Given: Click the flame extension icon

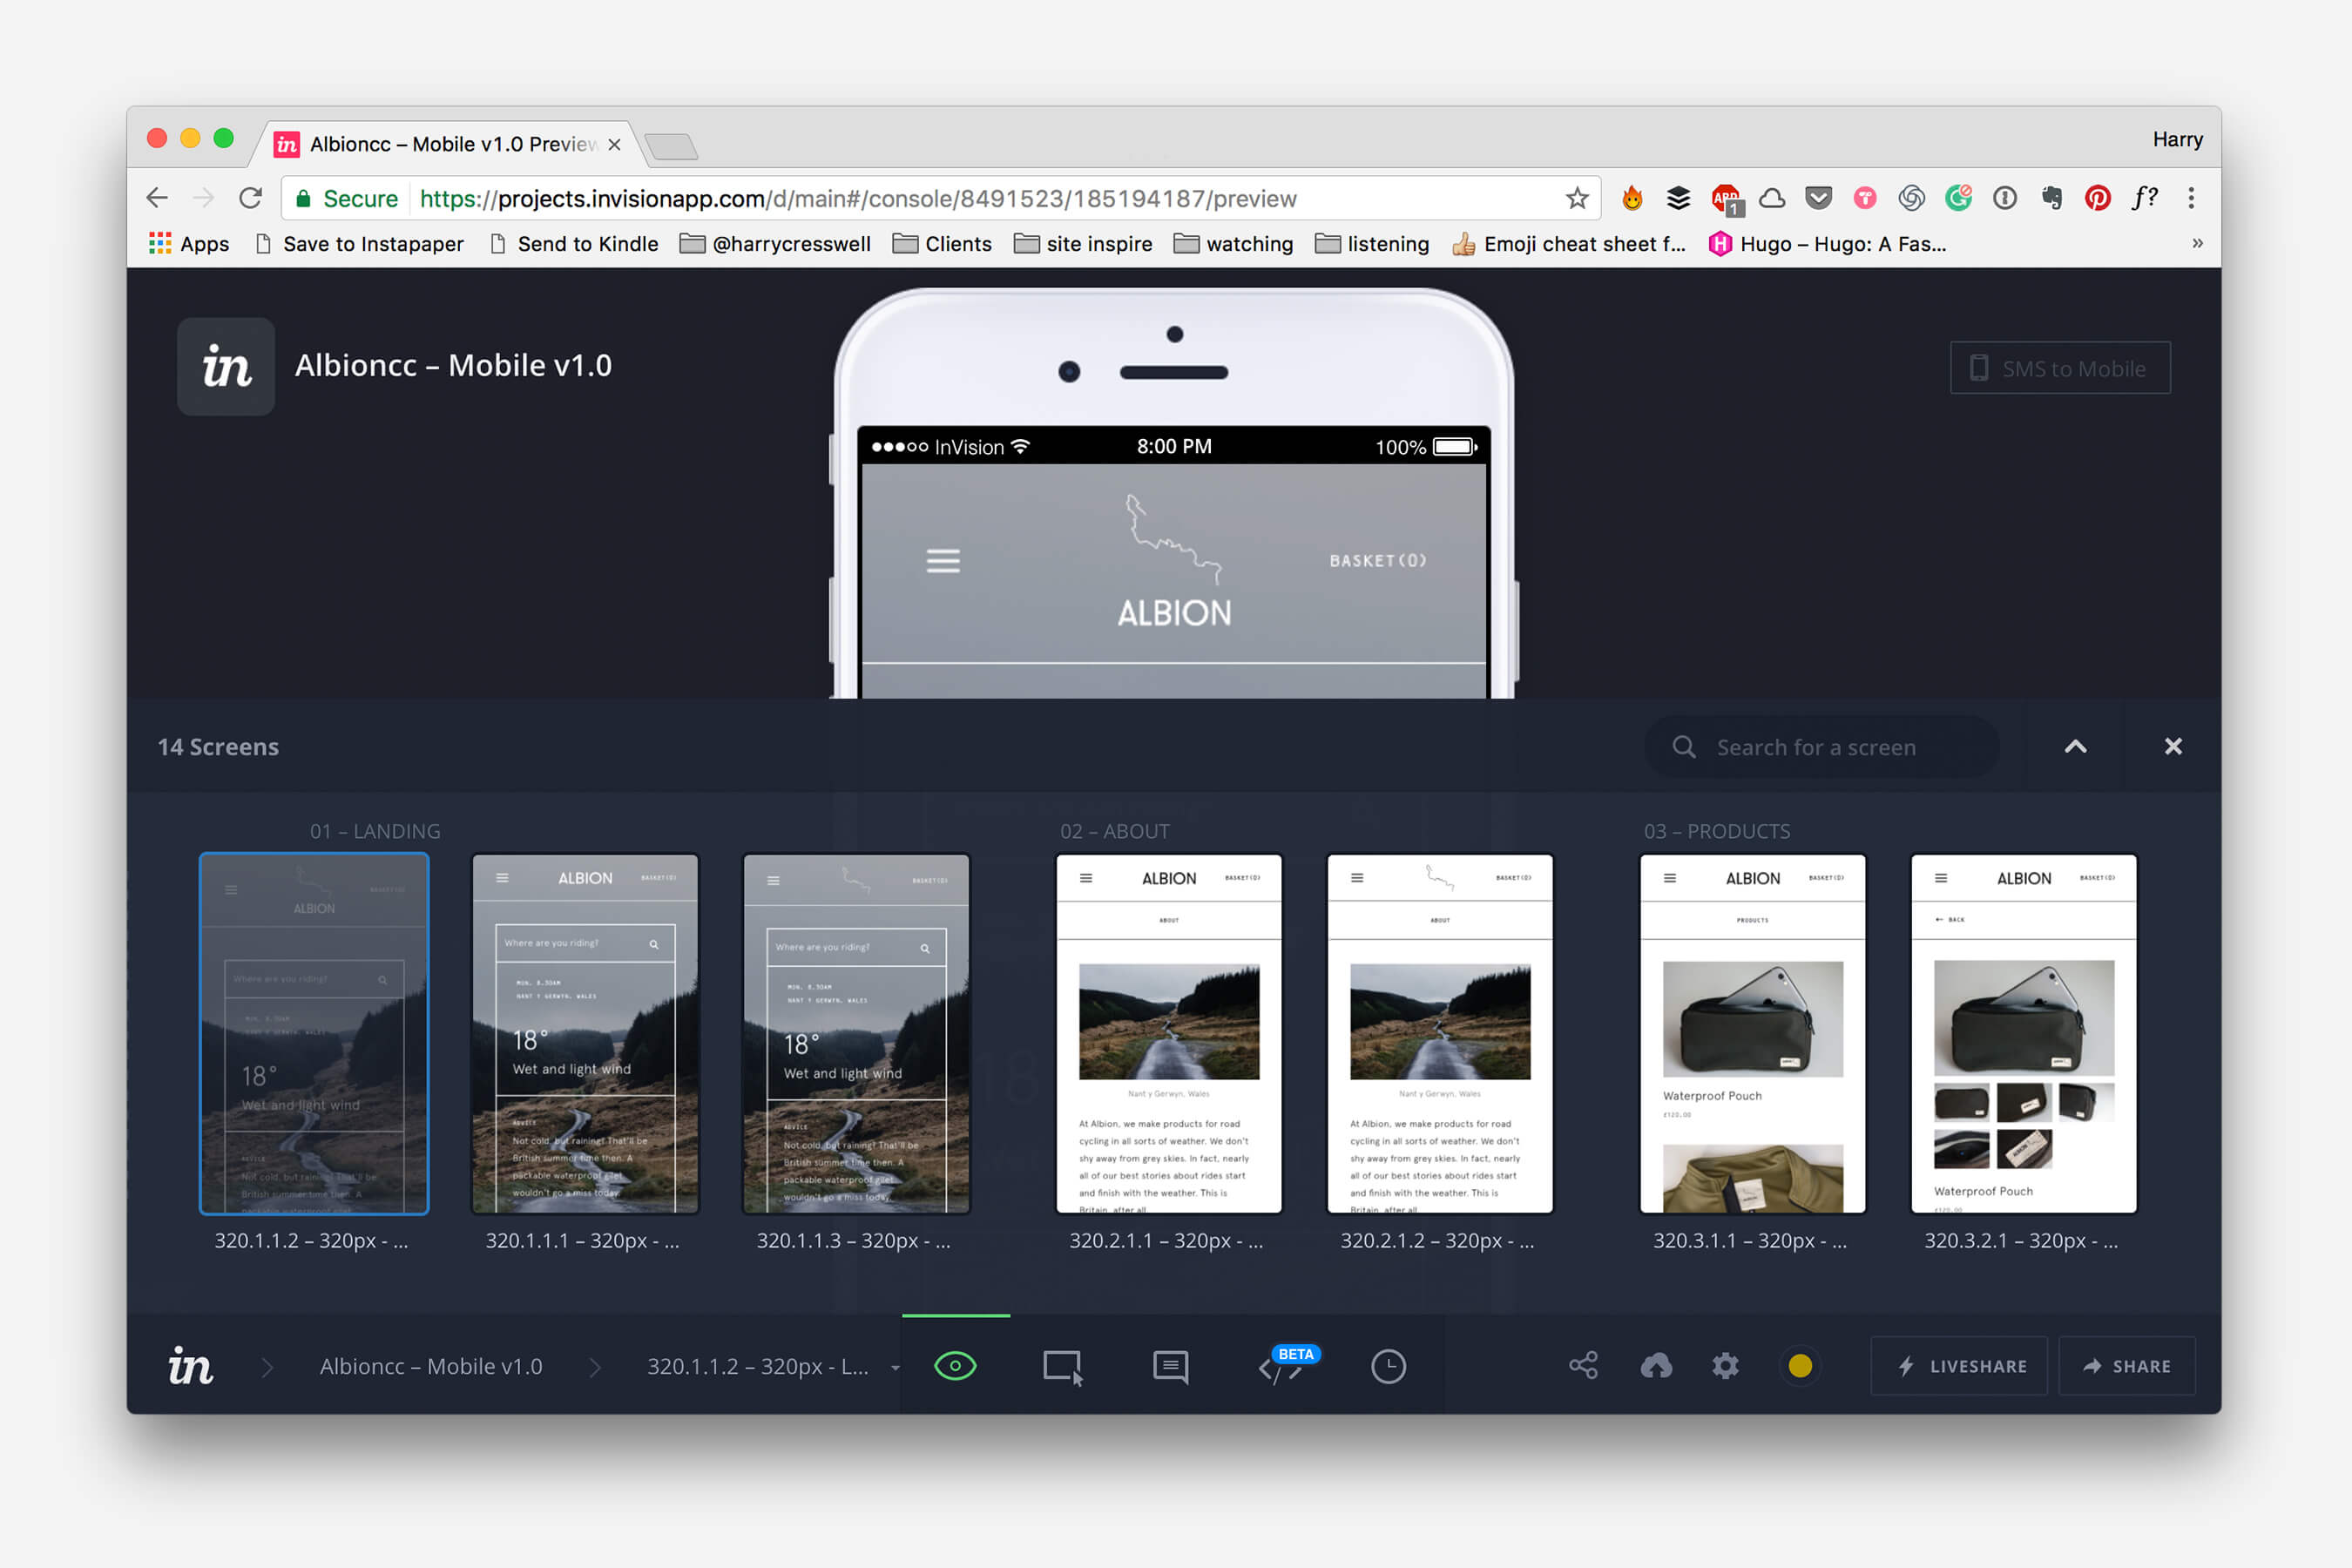Looking at the screenshot, I should click(x=1632, y=198).
